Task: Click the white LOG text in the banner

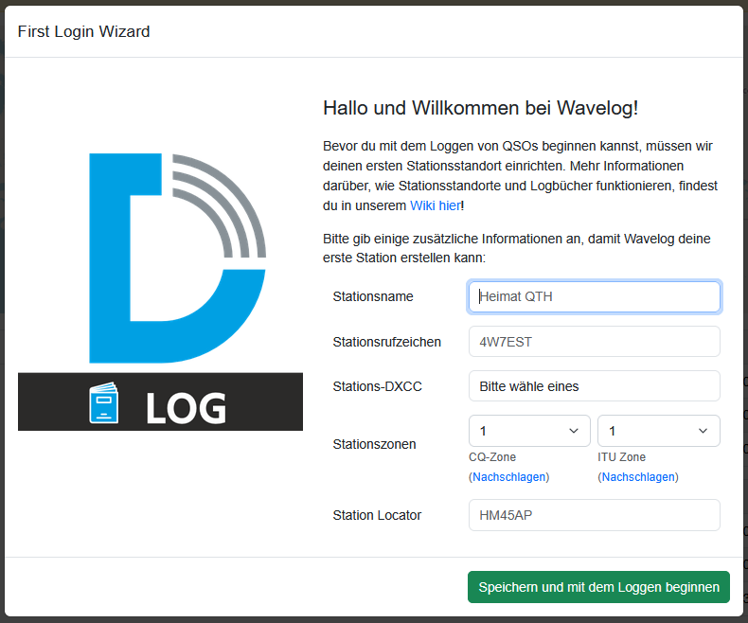Action: [x=186, y=407]
